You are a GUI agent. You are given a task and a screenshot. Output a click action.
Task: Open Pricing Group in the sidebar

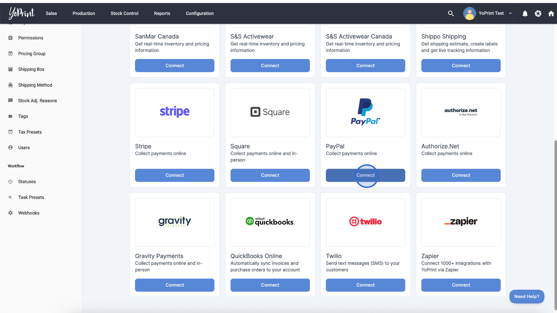(32, 54)
